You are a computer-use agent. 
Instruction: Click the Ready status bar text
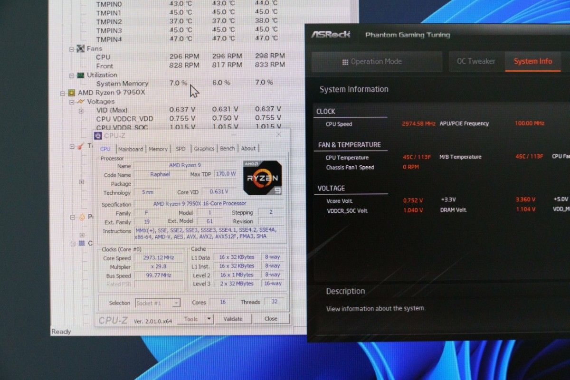pos(61,332)
